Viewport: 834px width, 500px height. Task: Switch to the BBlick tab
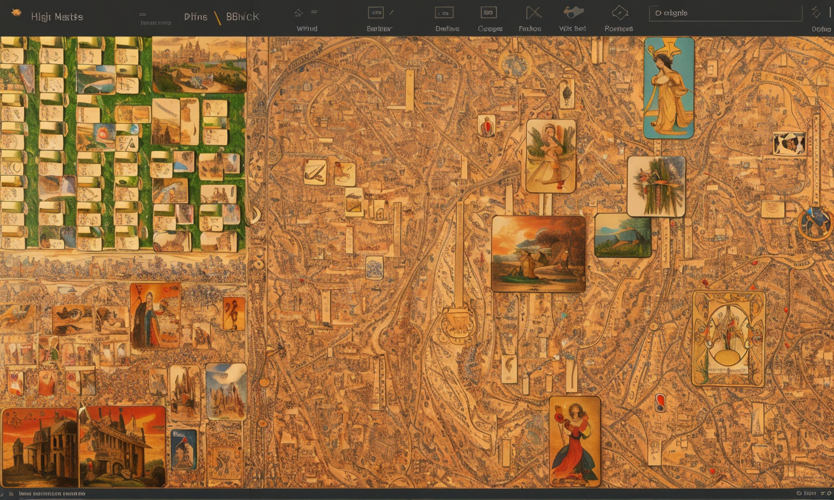click(x=242, y=16)
